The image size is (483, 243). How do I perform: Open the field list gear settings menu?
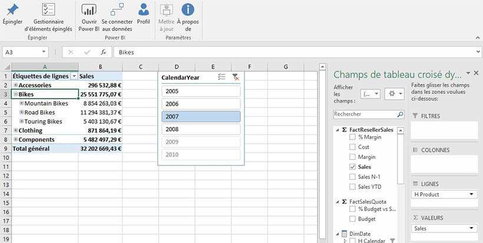[393, 94]
